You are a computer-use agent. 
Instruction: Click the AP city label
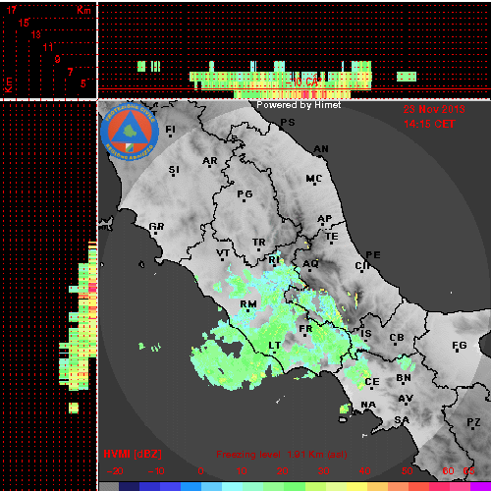pos(325,218)
